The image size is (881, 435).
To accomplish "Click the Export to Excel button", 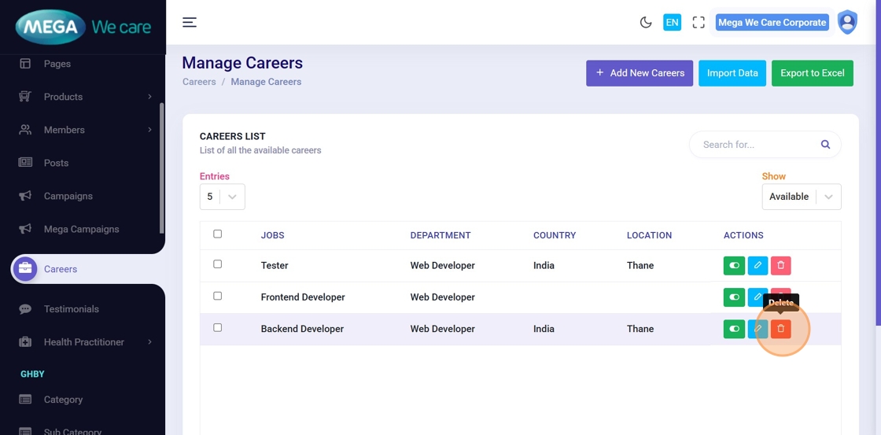I will coord(812,73).
